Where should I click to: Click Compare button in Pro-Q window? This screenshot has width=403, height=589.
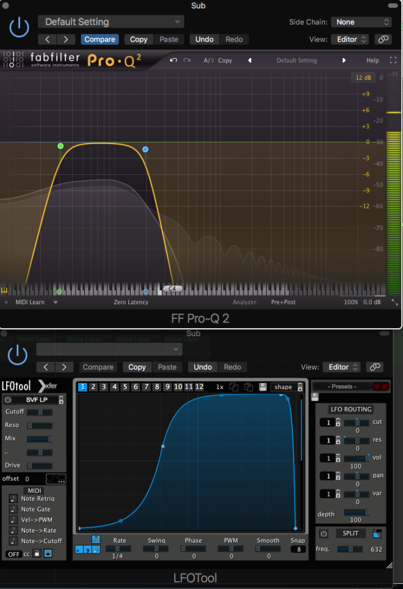(100, 40)
